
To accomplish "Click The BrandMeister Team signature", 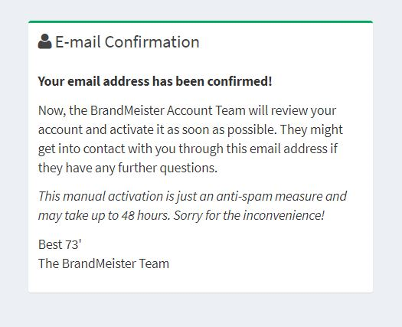I will [x=103, y=263].
